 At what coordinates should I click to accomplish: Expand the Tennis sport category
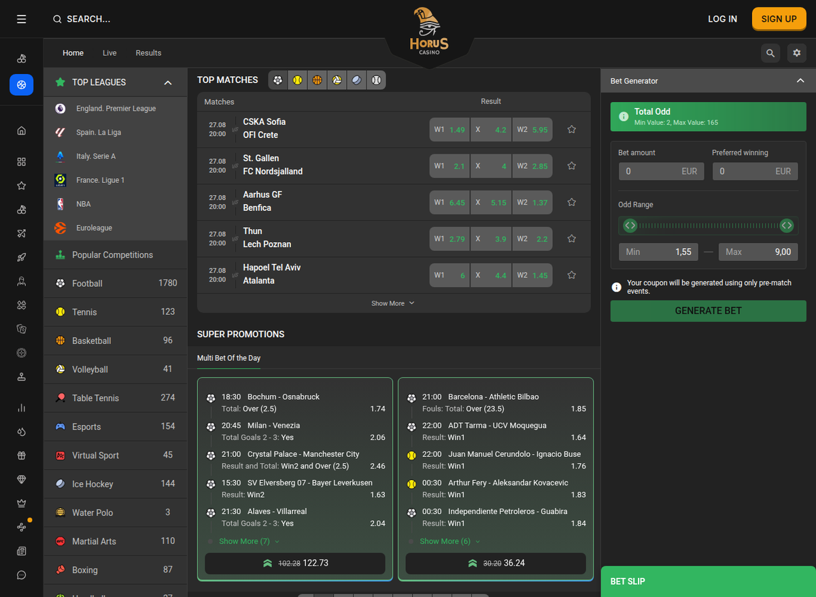116,311
